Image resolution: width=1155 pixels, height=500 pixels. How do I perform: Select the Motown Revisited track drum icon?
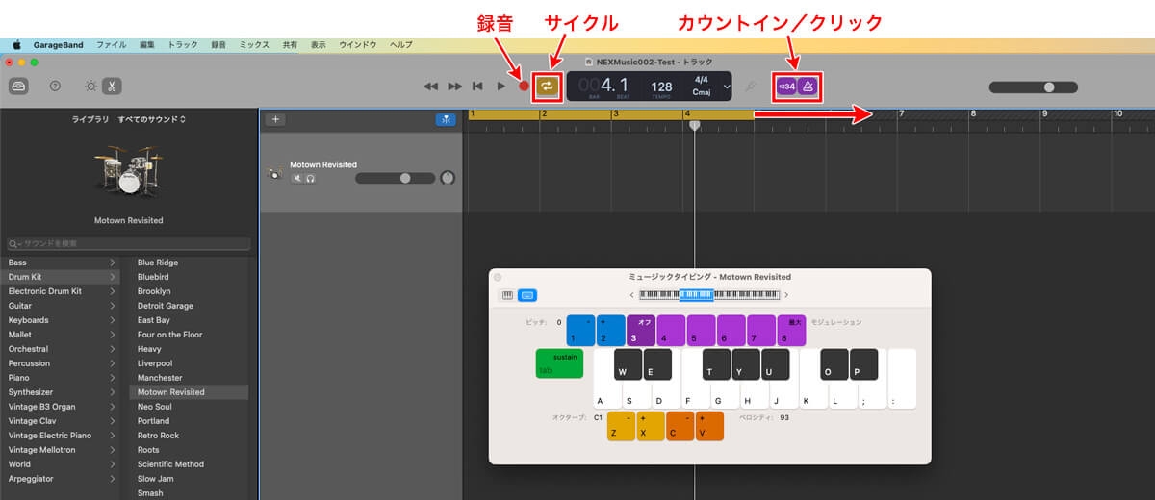point(273,173)
